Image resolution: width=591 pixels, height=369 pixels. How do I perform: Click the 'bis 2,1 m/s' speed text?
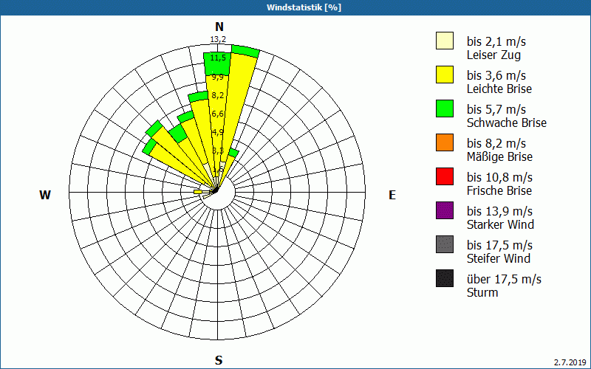pyautogui.click(x=496, y=41)
